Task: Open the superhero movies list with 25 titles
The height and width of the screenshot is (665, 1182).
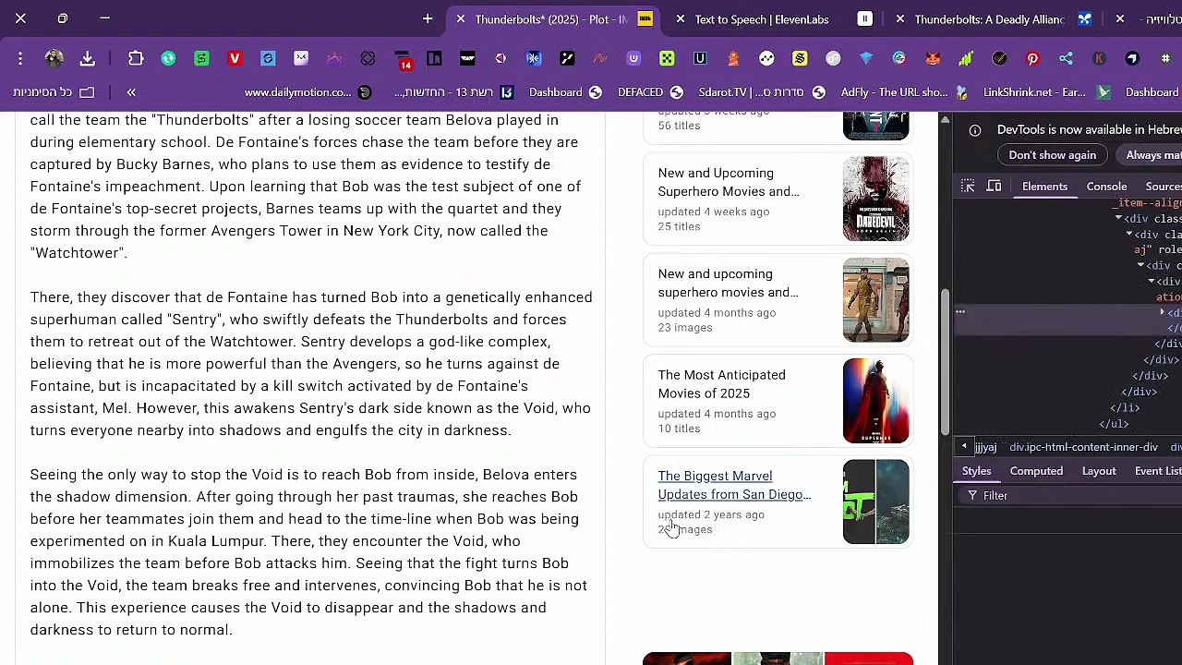Action: [729, 182]
